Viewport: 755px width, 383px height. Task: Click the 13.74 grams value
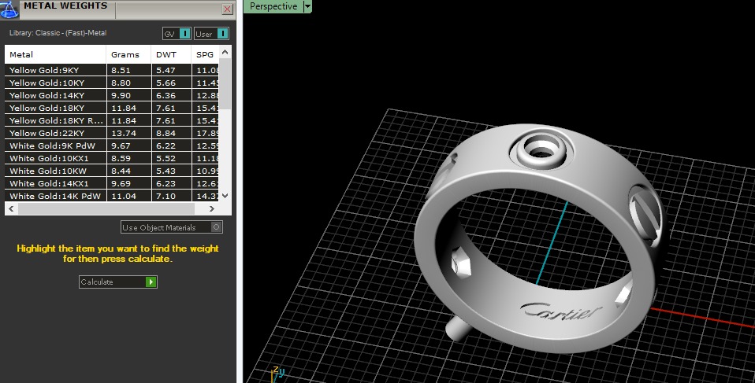(123, 133)
